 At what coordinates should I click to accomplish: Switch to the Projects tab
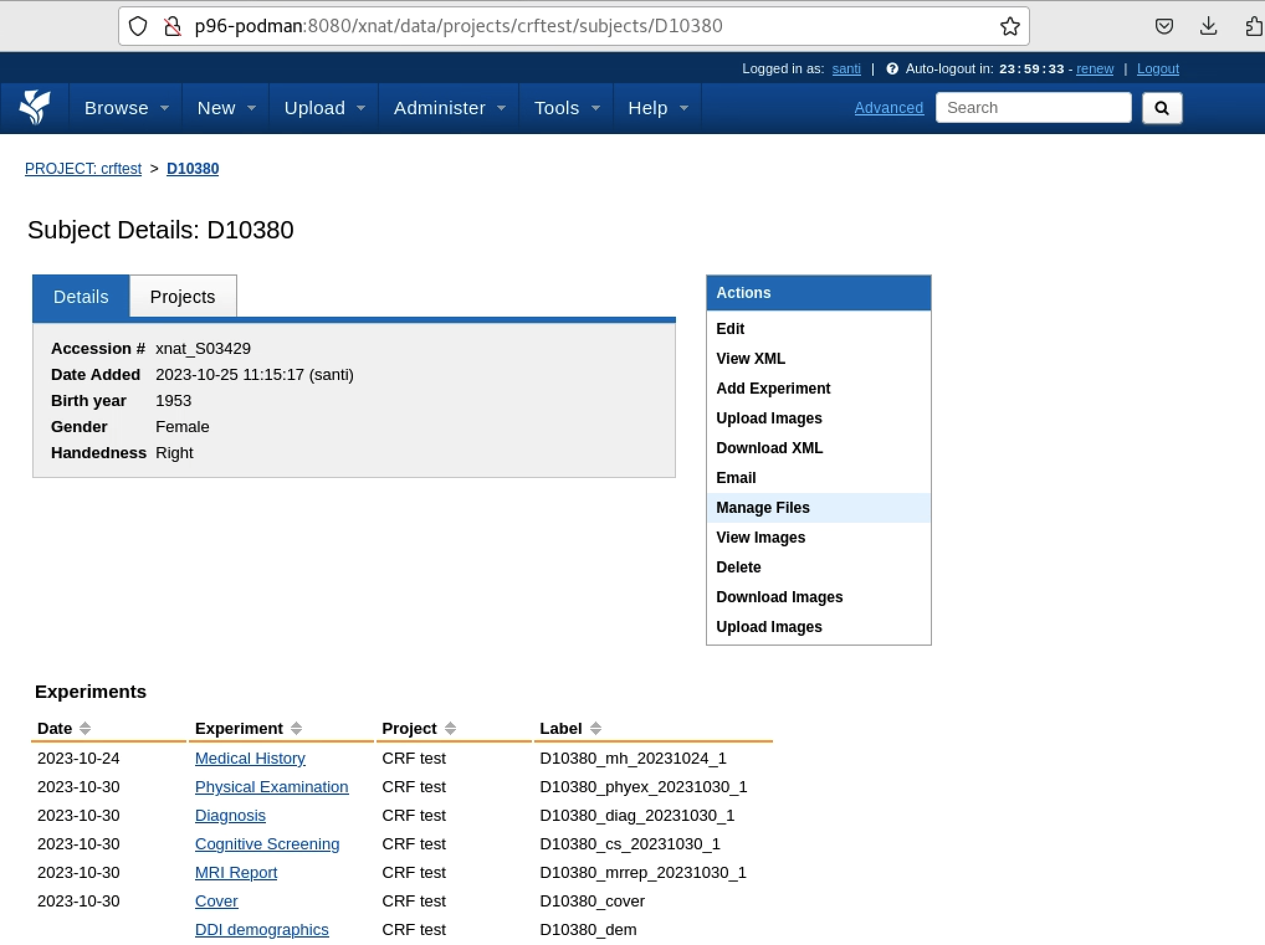tap(182, 296)
